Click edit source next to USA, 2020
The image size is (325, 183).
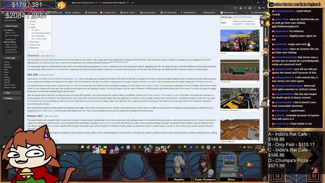[x=49, y=75]
